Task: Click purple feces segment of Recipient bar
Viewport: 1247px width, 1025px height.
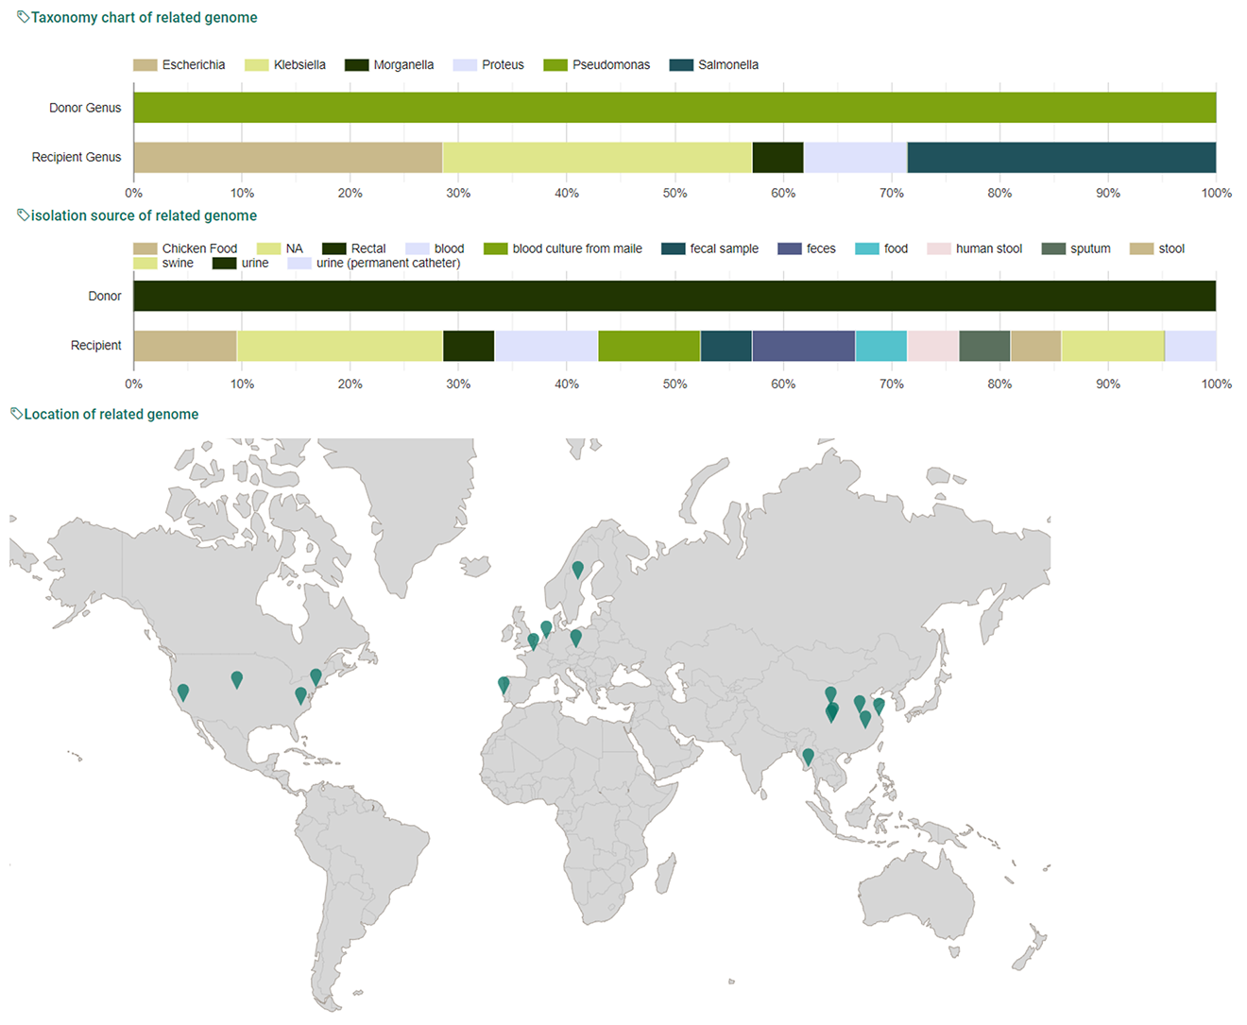Action: point(804,346)
